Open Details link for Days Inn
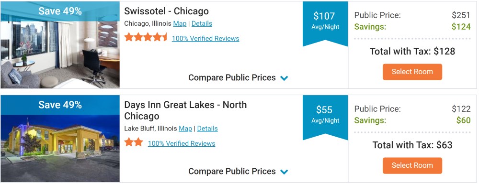This screenshot has width=479, height=184. tap(207, 129)
